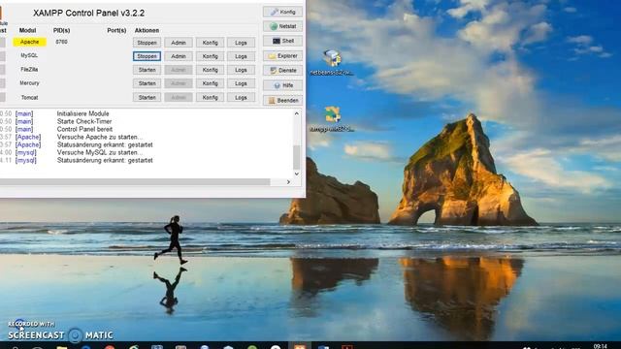The image size is (621, 349).
Task: Open Admin for the Apache module
Action: [x=179, y=43]
